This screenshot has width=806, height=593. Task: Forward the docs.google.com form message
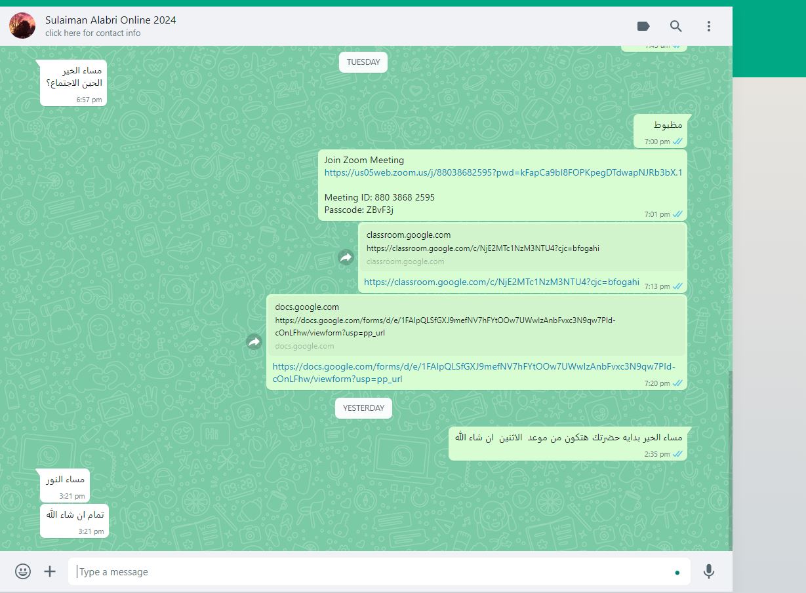coord(254,341)
